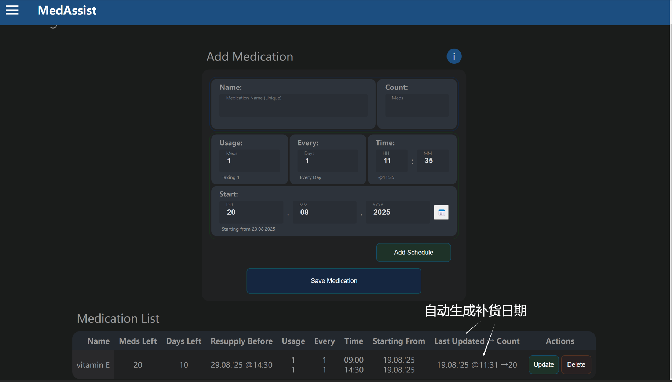Screen dimensions: 672x382
Task: Click the blue info icon
Action: pos(454,56)
